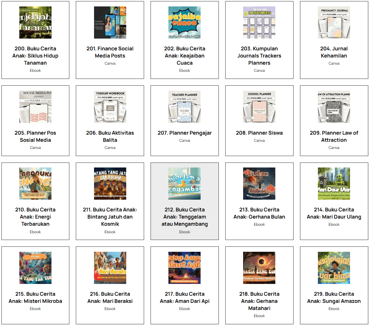
Task: Open the Kumpulan Journals Trackers Planners title
Action: click(x=259, y=56)
